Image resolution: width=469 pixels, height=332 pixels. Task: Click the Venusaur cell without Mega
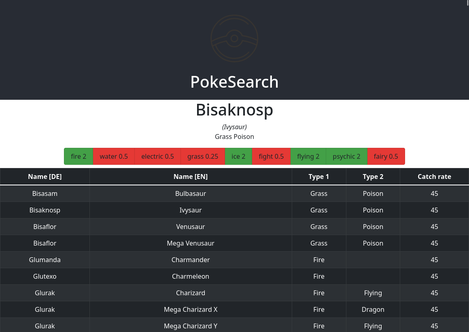[x=191, y=227]
